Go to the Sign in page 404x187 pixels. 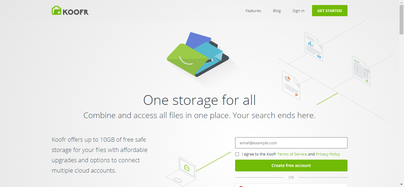click(298, 11)
